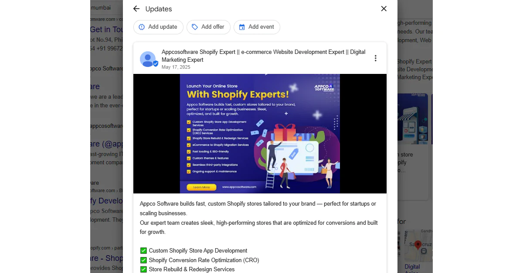Click the Learn More button in the banner

click(x=201, y=187)
